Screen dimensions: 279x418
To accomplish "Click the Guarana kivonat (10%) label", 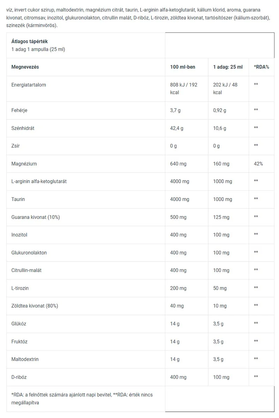I will click(36, 217).
